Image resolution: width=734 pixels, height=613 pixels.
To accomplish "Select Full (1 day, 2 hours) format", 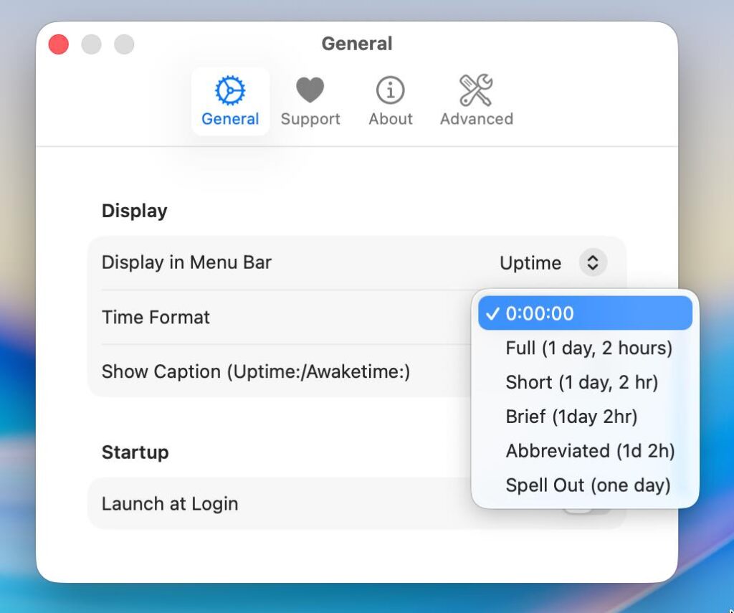I will click(x=588, y=348).
